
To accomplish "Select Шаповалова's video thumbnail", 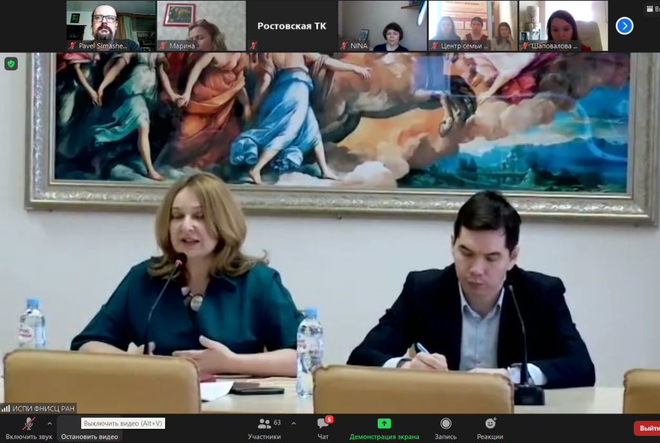I will 563,26.
